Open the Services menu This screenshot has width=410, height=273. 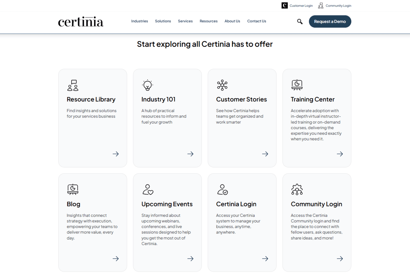point(185,21)
